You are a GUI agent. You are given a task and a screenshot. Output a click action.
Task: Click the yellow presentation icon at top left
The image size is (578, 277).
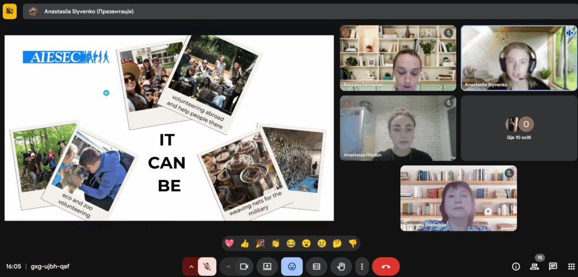coord(10,11)
